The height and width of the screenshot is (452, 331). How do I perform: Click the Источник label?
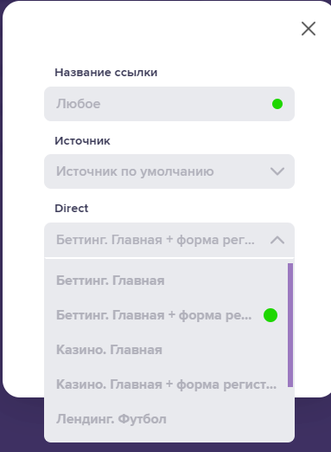tap(82, 141)
